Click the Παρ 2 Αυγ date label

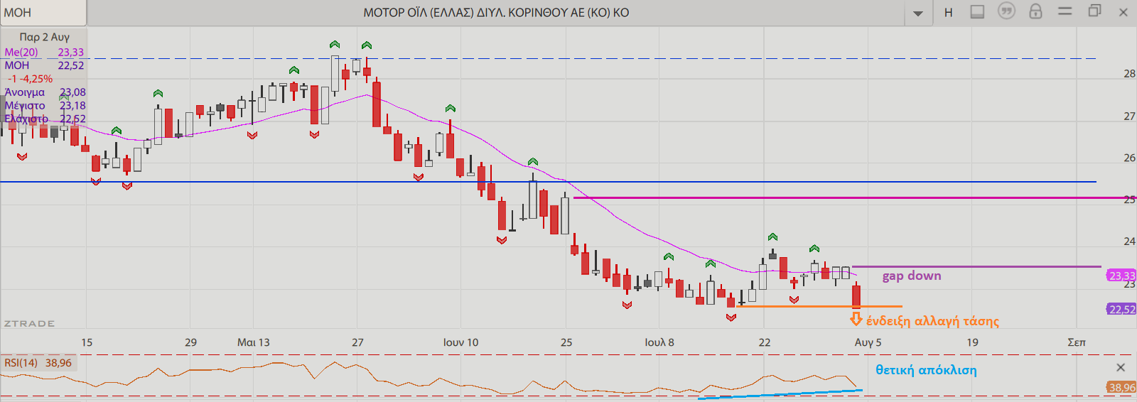(44, 37)
